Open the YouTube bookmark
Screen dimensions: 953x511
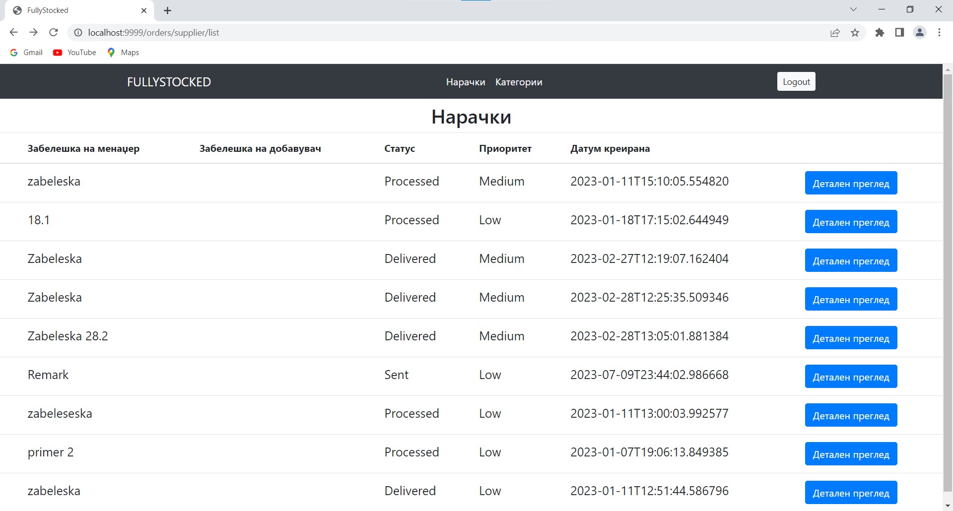pyautogui.click(x=75, y=53)
